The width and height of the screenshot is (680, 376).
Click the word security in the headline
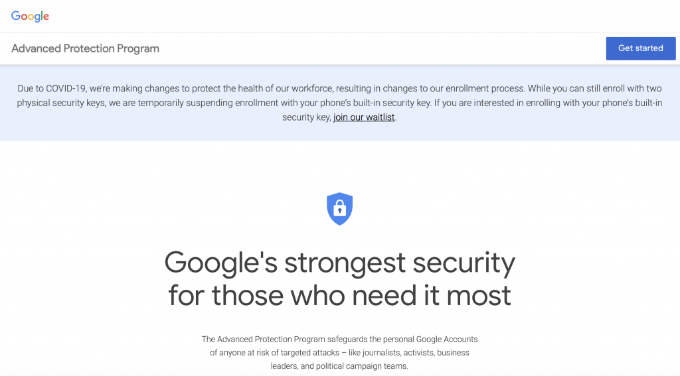(x=464, y=263)
